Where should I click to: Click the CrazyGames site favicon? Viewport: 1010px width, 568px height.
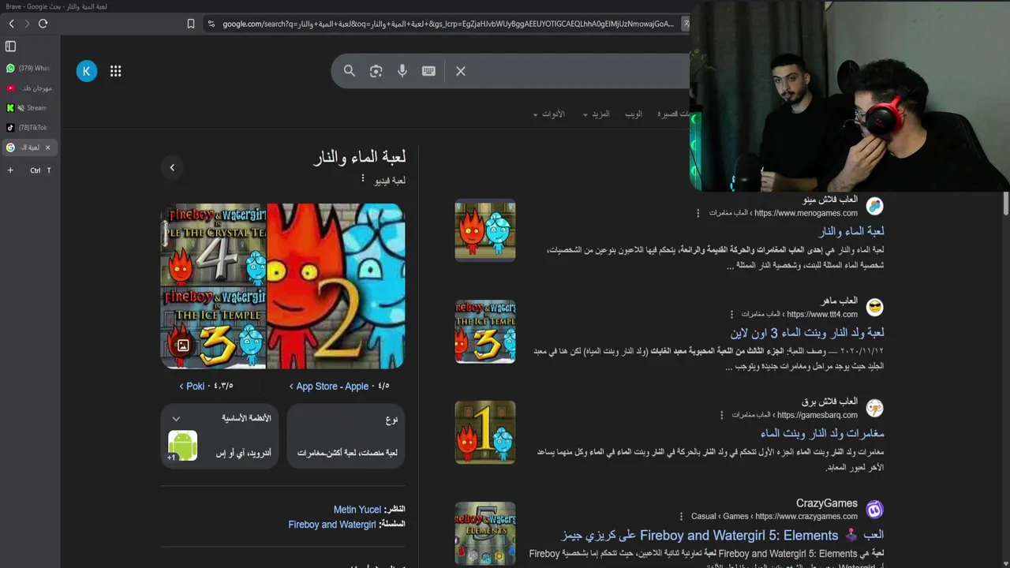coord(874,509)
